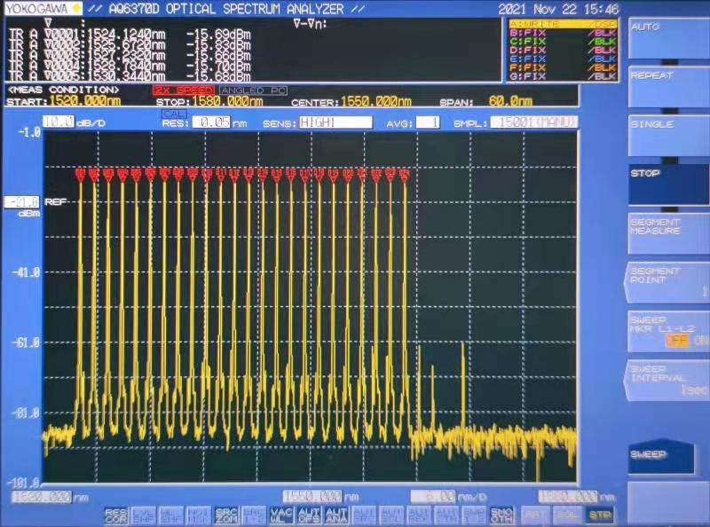Click the RPT sweep status indicator
The width and height of the screenshot is (710, 527).
535,515
